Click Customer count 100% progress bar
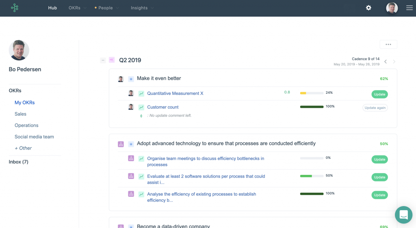The image size is (416, 228). (x=312, y=107)
